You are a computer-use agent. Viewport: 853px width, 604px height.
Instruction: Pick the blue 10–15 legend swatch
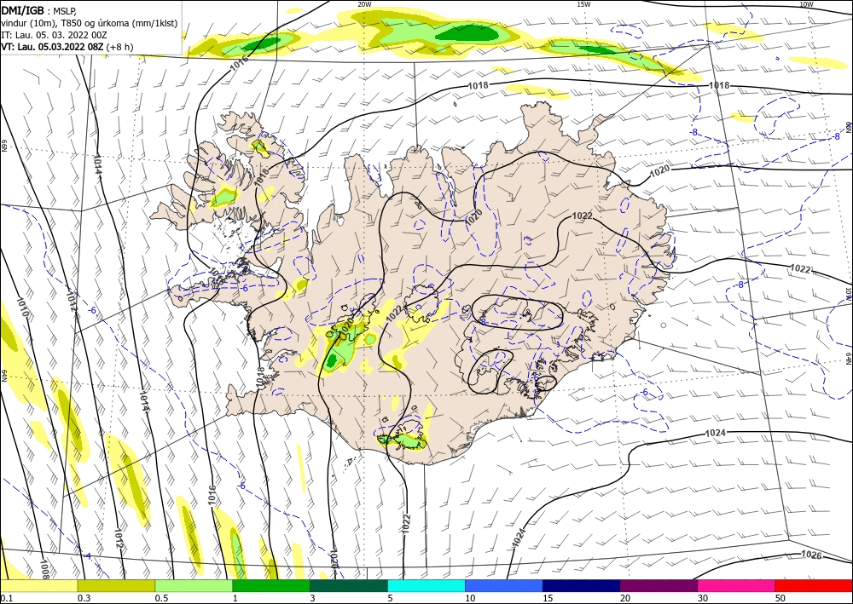[504, 585]
